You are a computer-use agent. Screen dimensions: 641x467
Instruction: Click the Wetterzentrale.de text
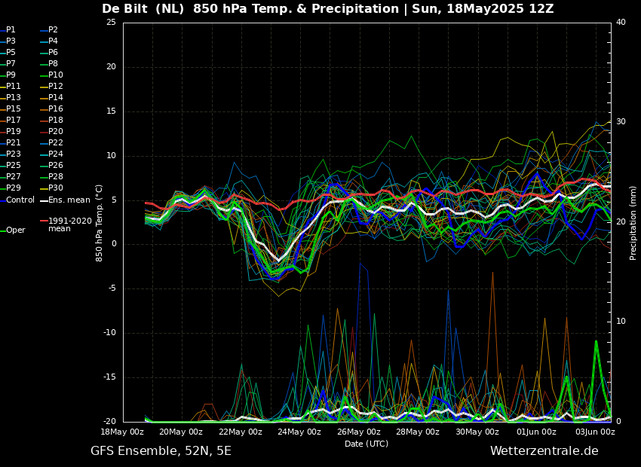(x=544, y=451)
